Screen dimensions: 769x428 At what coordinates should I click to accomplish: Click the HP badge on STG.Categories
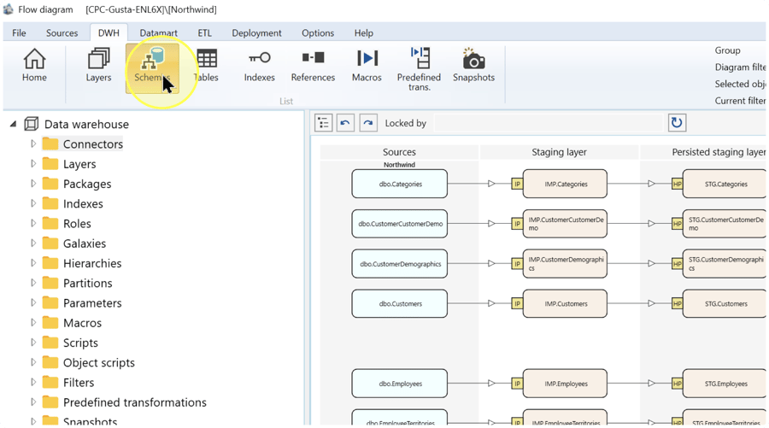pos(677,184)
